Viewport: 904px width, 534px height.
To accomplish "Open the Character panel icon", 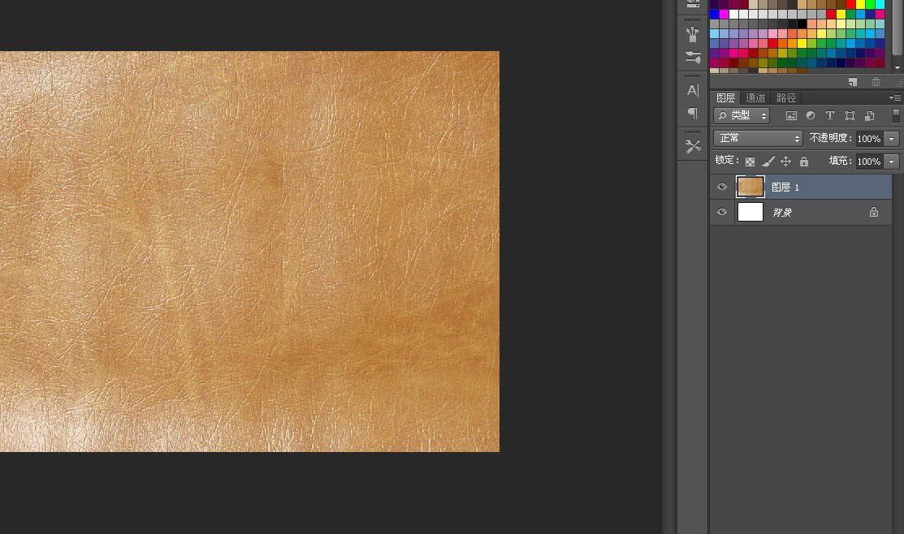I will tap(692, 90).
